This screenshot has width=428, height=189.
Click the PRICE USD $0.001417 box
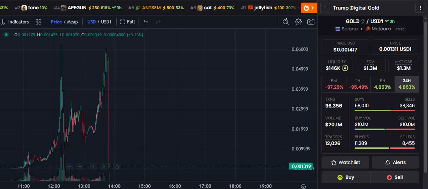345,47
